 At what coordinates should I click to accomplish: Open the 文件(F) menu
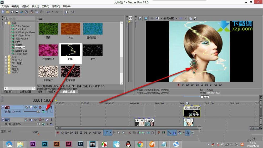click(5, 6)
